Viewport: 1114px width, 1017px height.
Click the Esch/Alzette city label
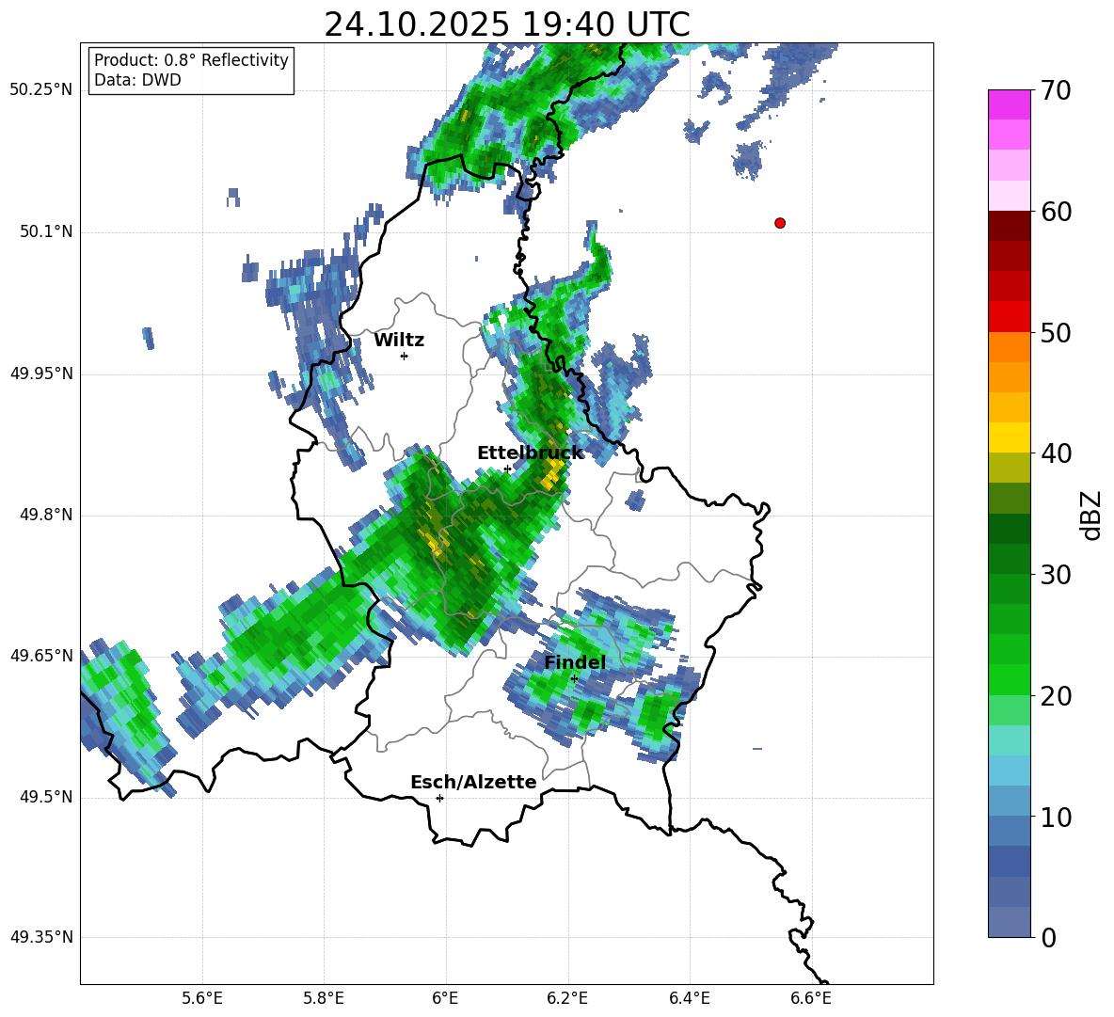click(473, 783)
